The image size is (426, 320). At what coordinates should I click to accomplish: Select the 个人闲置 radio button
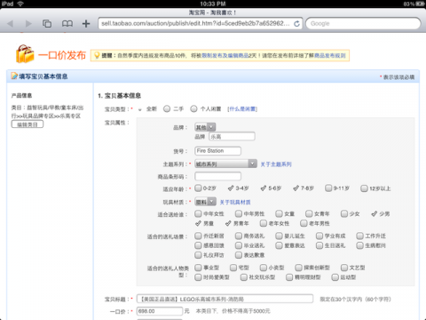click(x=193, y=109)
